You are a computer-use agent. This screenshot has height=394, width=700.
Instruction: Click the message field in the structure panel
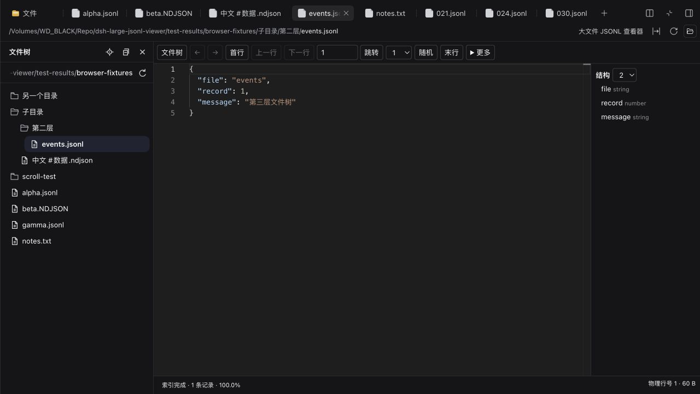(x=625, y=117)
